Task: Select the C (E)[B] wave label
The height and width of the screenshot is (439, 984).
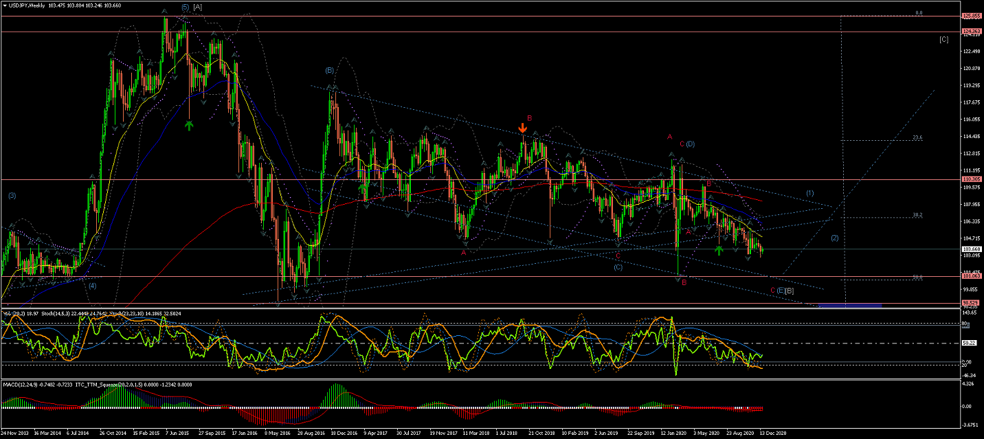Action: 782,291
